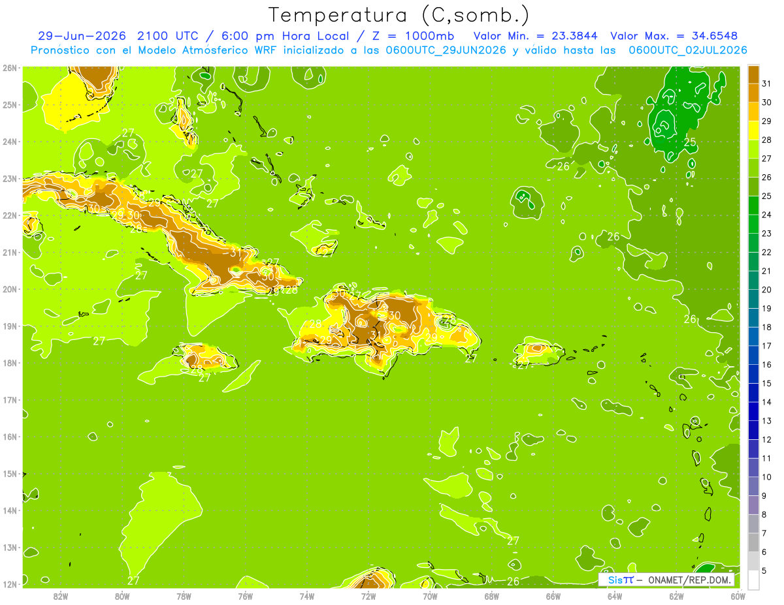Click the '0600UTC_29JUN2026' initialization text

[446, 50]
